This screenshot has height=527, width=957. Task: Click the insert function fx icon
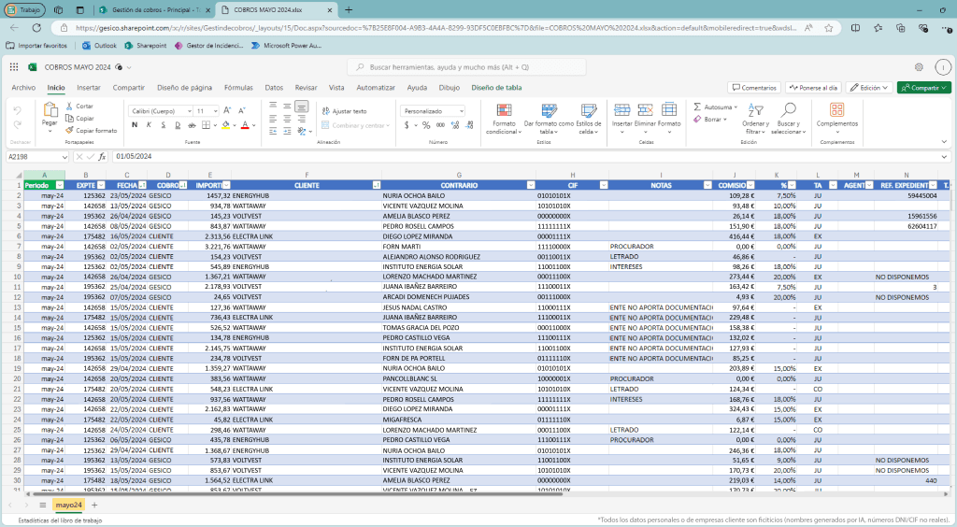click(x=102, y=157)
